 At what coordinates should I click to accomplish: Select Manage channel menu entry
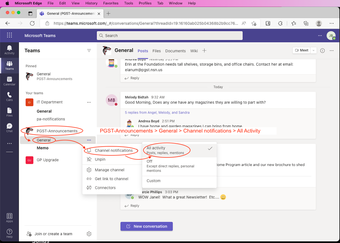(112, 170)
